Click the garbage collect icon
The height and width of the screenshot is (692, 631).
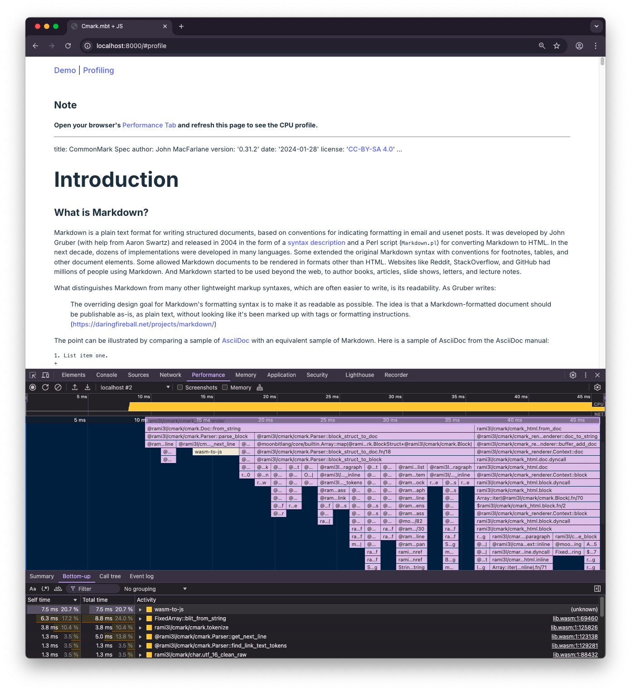click(259, 387)
